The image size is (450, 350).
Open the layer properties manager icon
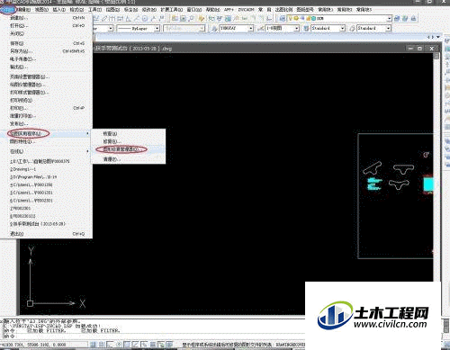[282, 18]
